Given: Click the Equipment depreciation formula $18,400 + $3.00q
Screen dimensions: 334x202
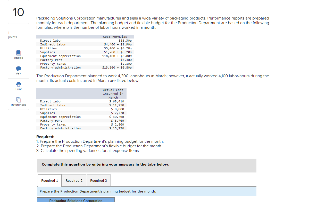Looking at the screenshot, I should (117, 56).
